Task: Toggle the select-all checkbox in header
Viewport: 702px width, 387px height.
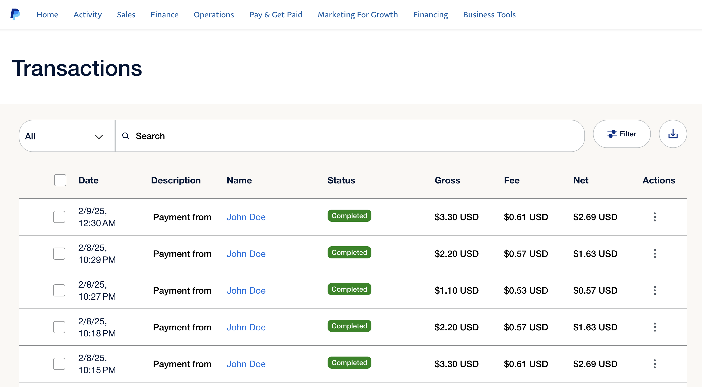Action: click(x=60, y=180)
